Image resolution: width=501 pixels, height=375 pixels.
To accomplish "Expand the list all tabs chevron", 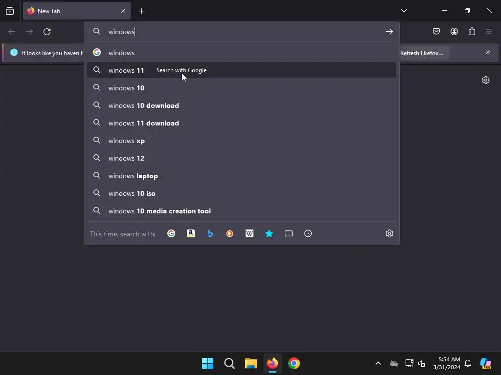I will click(x=404, y=11).
